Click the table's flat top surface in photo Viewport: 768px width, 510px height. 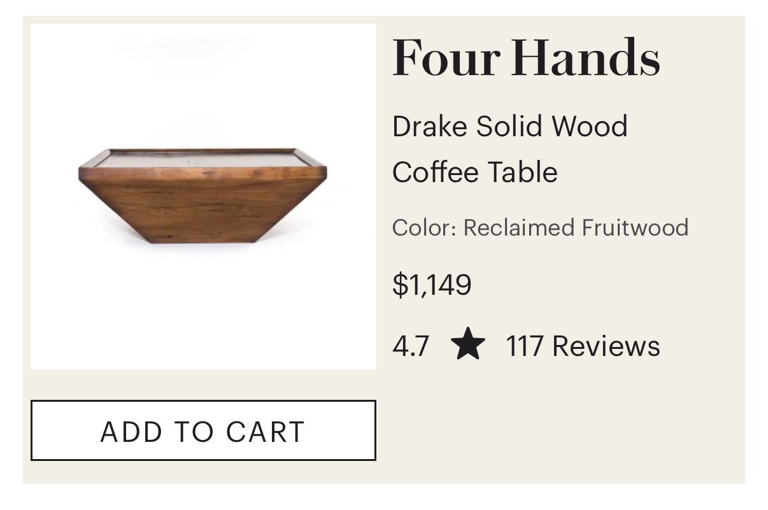[203, 159]
